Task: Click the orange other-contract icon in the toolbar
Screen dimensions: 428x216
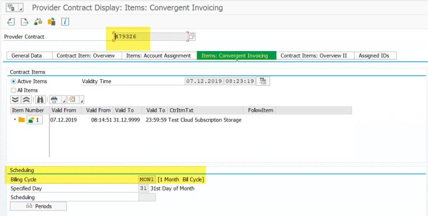Action: click(51, 21)
